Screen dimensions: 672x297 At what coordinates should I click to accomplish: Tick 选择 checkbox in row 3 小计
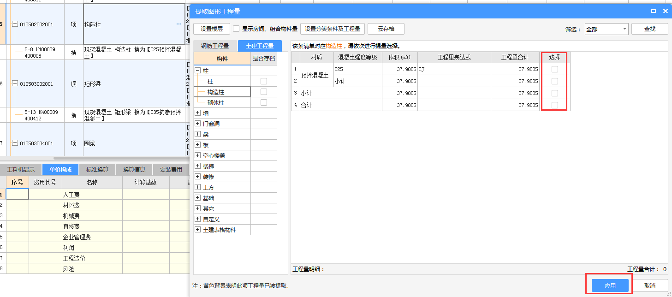[x=555, y=93]
